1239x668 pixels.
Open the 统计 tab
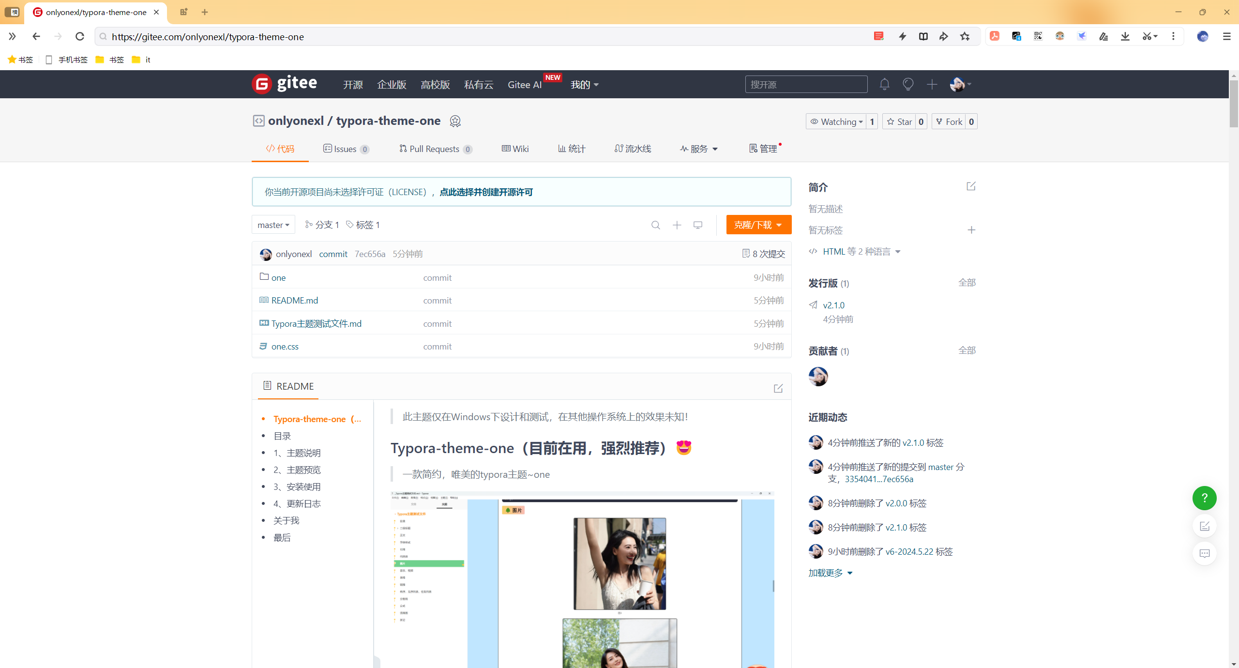[572, 149]
